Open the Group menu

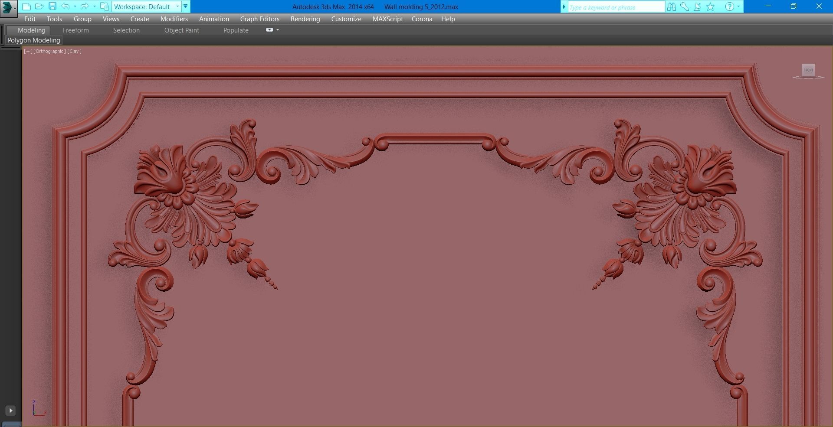[x=82, y=19]
